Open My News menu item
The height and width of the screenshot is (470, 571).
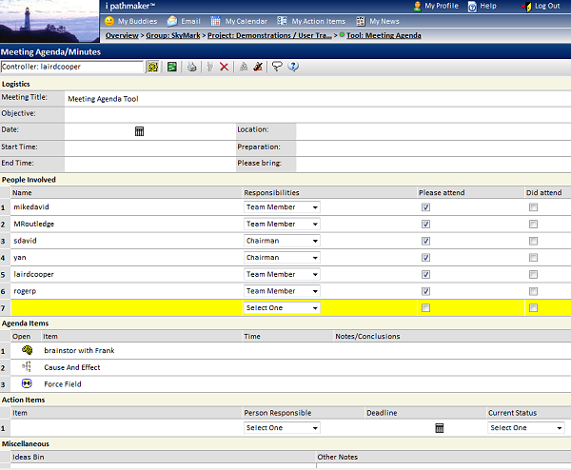[x=384, y=21]
